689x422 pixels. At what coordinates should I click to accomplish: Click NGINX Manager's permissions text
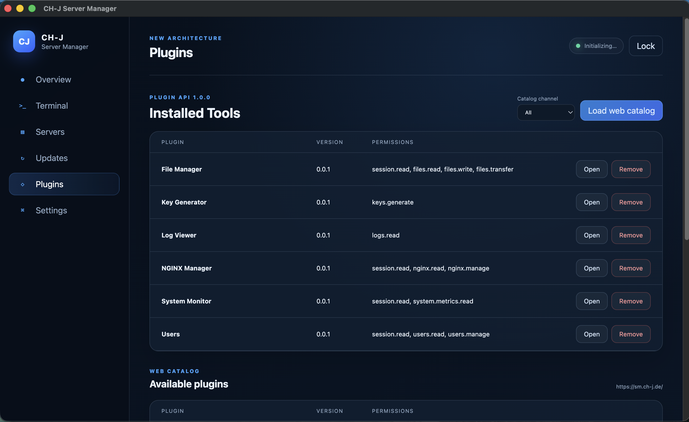430,268
